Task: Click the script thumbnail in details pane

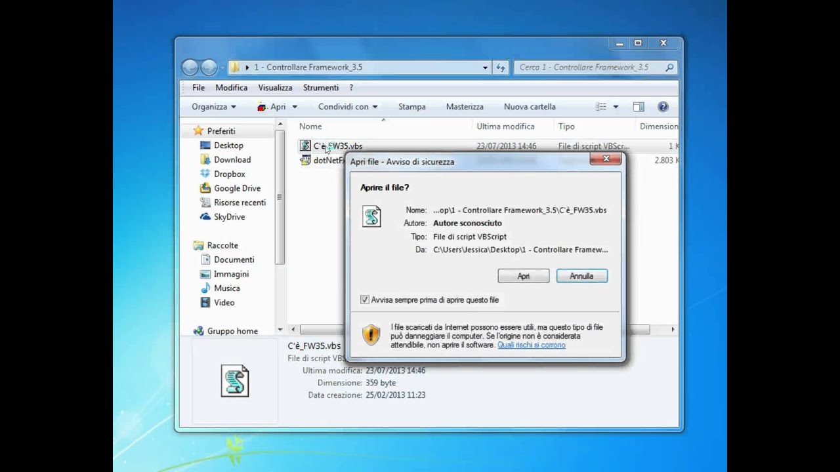Action: (235, 381)
